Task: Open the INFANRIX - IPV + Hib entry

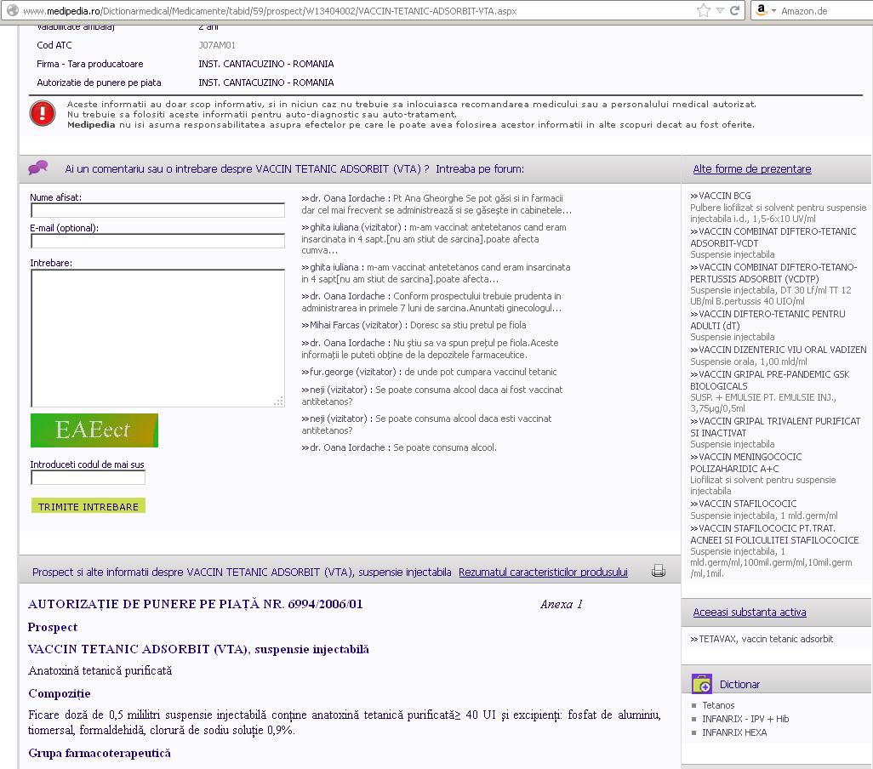Action: coord(745,719)
